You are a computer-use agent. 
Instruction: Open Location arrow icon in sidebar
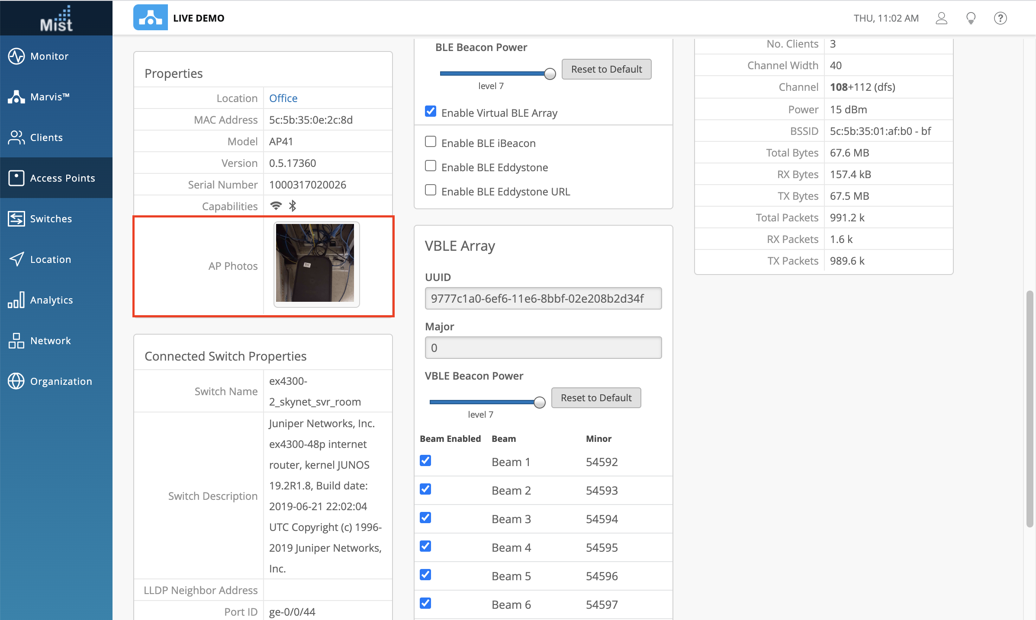16,259
